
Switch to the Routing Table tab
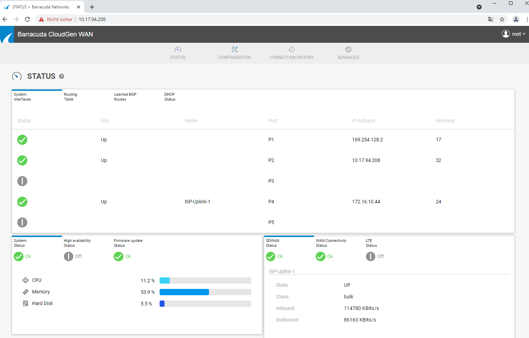(87, 97)
